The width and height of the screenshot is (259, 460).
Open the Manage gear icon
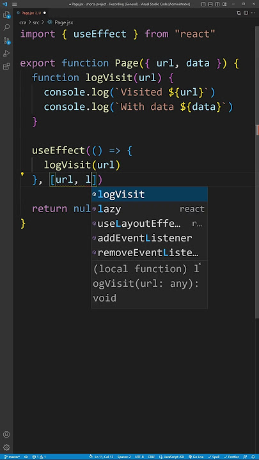point(6,447)
